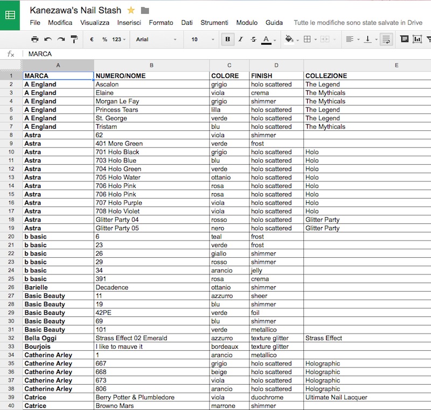This screenshot has width=431, height=410.
Task: Select row 1 header
Action: click(11, 76)
